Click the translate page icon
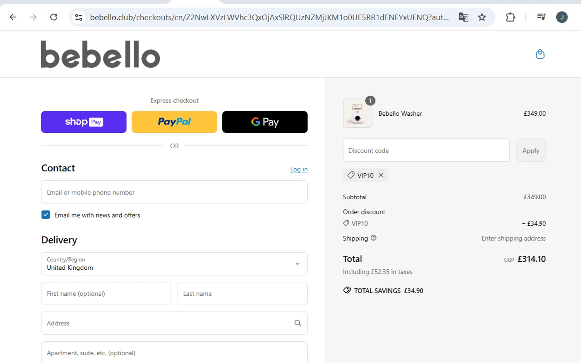581x363 pixels. tap(463, 17)
